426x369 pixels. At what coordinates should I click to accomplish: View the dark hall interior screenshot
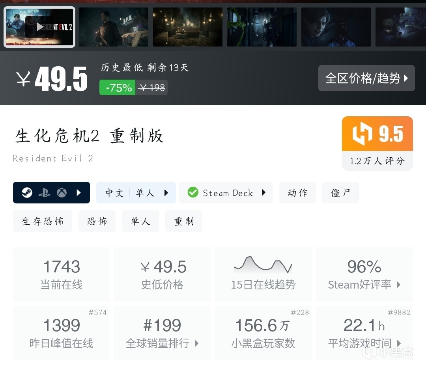click(x=188, y=27)
